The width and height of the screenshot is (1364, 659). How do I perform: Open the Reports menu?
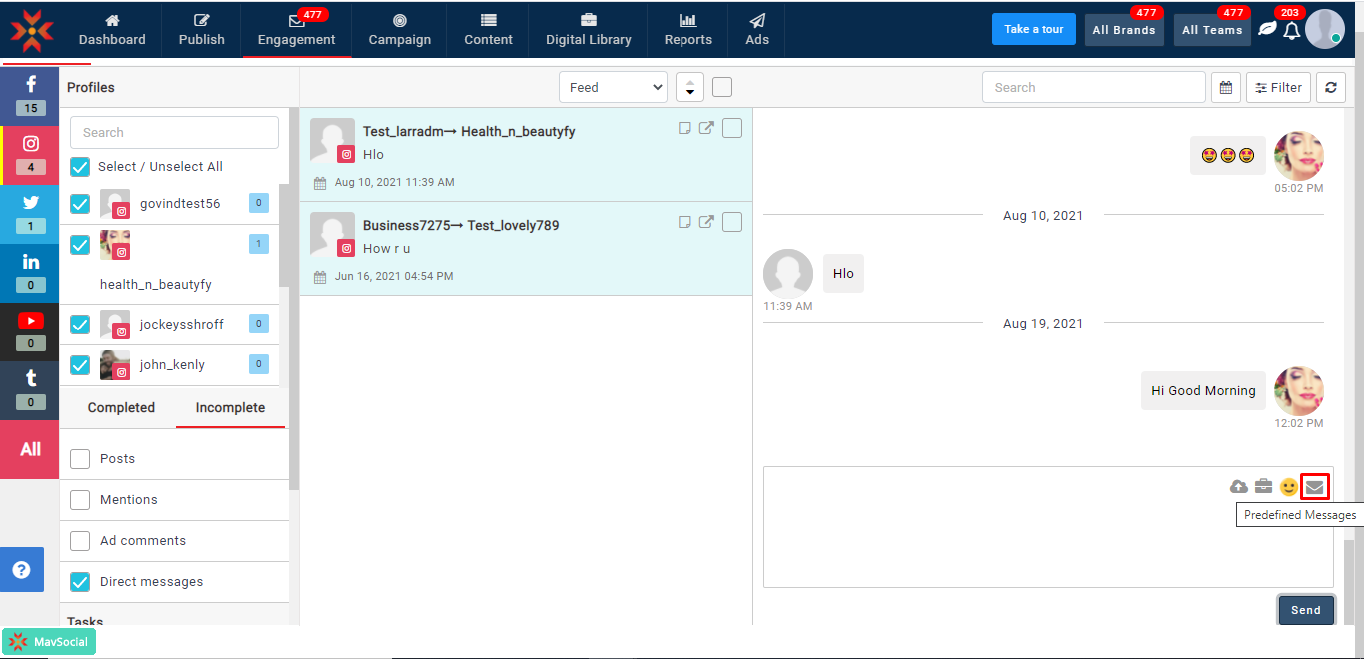687,30
